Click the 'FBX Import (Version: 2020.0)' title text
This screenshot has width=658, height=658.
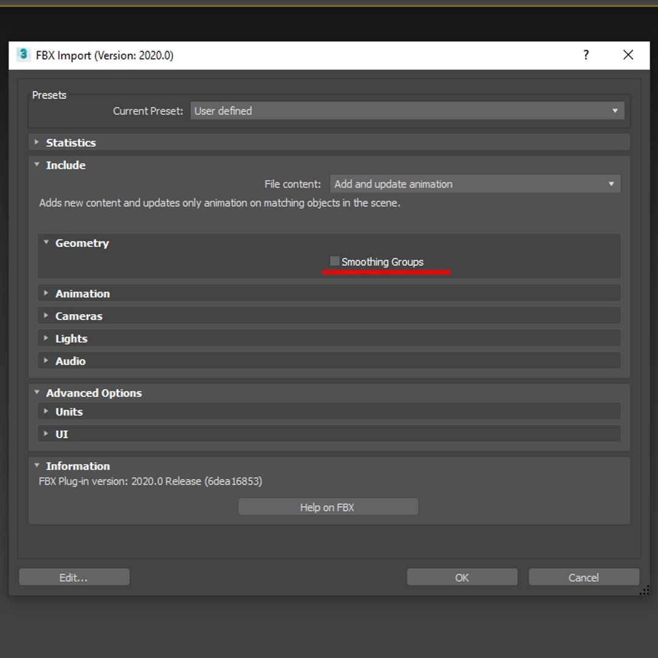pyautogui.click(x=105, y=55)
